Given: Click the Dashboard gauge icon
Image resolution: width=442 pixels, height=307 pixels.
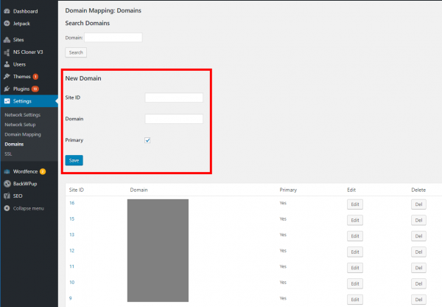Looking at the screenshot, I should (7, 11).
